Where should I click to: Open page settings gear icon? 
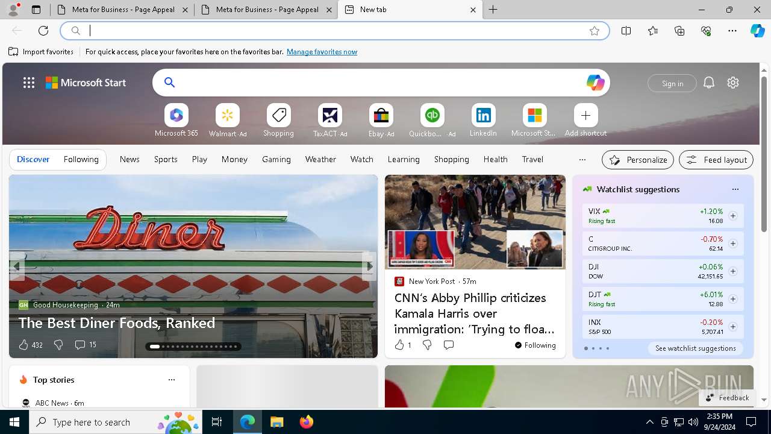point(733,83)
